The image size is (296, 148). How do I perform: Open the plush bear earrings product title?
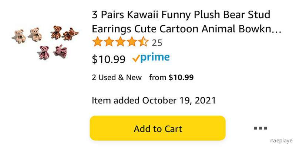point(186,22)
